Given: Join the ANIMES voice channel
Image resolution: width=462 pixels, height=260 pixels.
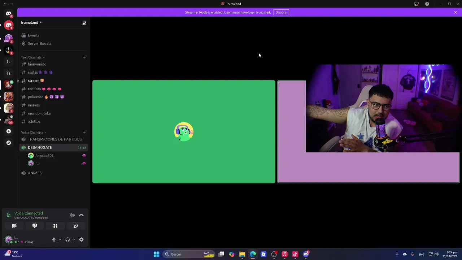Looking at the screenshot, I should (x=53, y=173).
